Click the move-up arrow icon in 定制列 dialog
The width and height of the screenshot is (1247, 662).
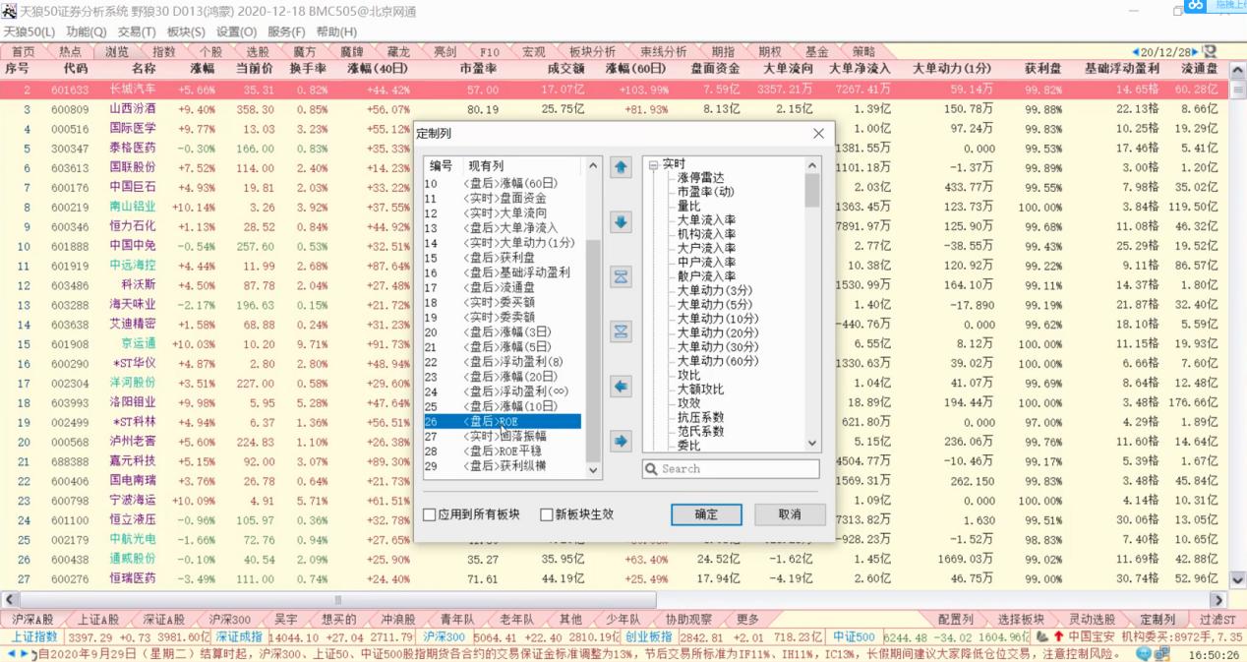[x=620, y=167]
